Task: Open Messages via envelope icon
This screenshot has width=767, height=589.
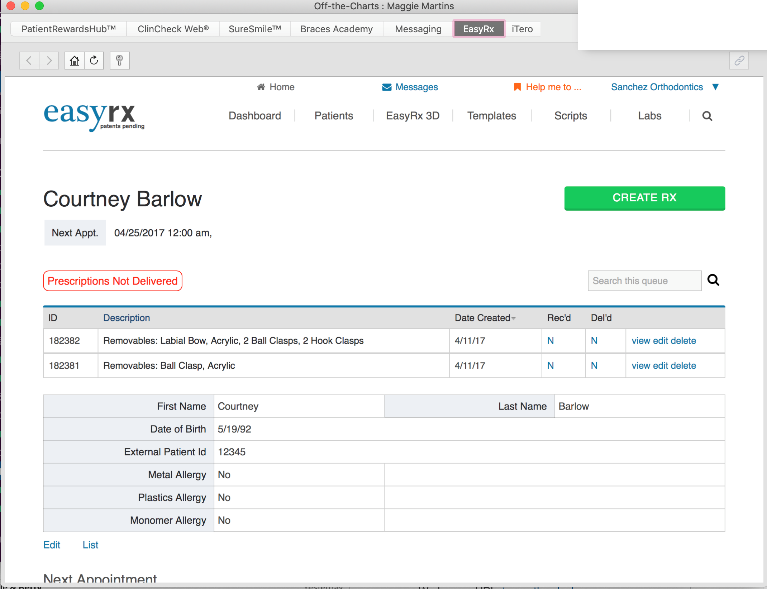Action: (387, 87)
